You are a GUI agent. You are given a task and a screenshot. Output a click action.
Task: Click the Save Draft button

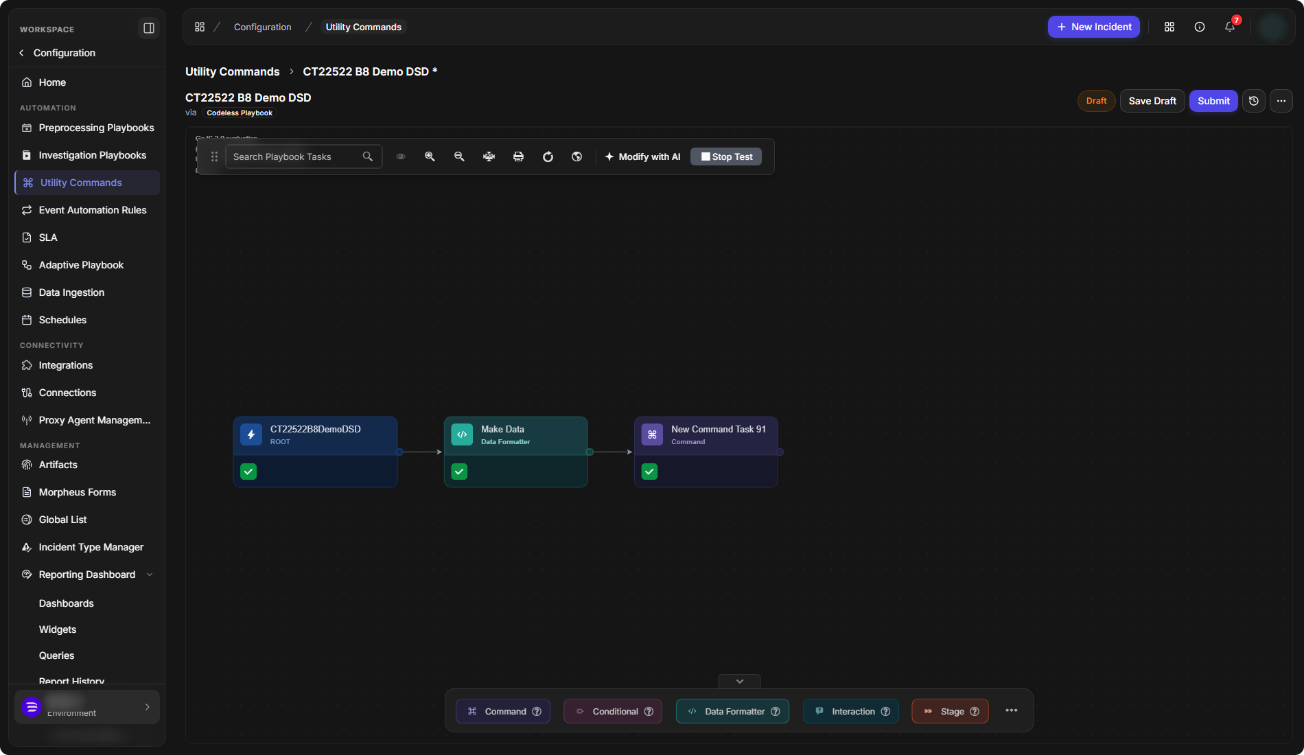click(1152, 101)
